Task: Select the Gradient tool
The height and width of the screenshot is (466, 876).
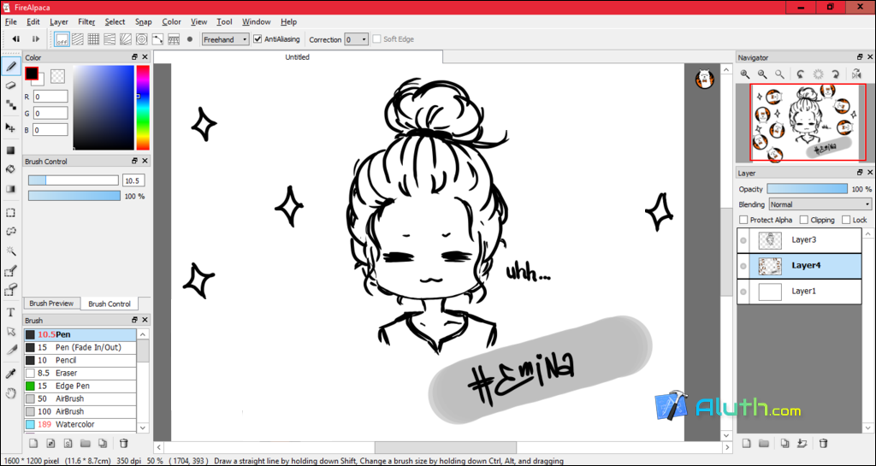Action: tap(10, 189)
